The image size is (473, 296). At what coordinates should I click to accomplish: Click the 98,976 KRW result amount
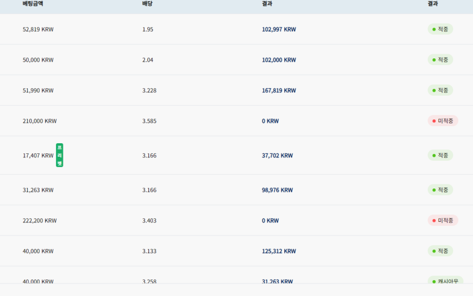coord(277,190)
